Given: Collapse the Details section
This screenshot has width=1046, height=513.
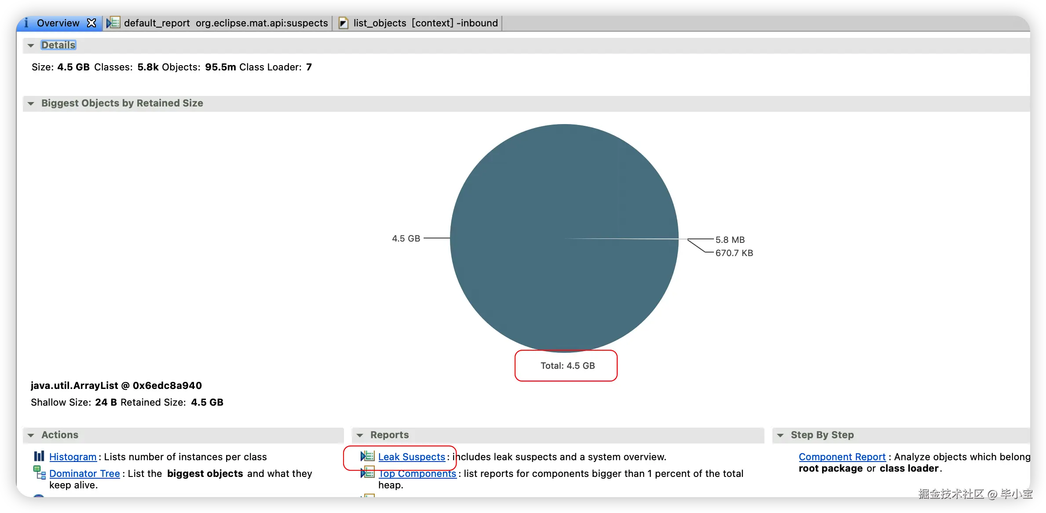Looking at the screenshot, I should pos(31,45).
